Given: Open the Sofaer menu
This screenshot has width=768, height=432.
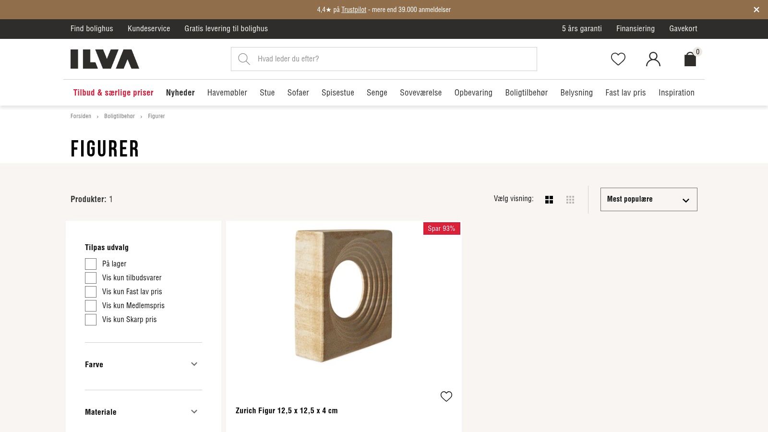Looking at the screenshot, I should (298, 93).
